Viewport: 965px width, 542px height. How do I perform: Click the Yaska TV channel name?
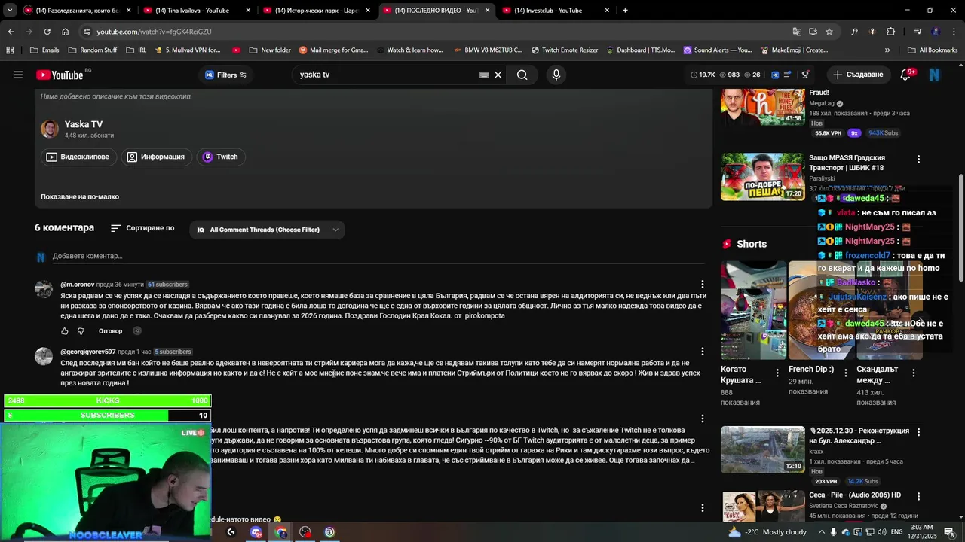(84, 124)
